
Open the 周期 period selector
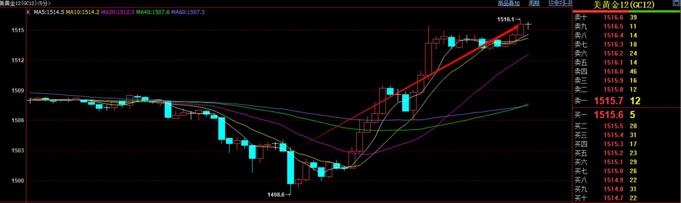point(534,3)
